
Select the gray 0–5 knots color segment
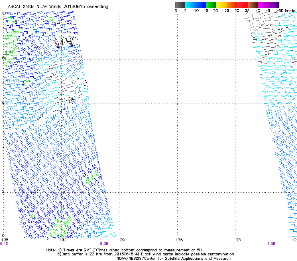tap(180, 5)
